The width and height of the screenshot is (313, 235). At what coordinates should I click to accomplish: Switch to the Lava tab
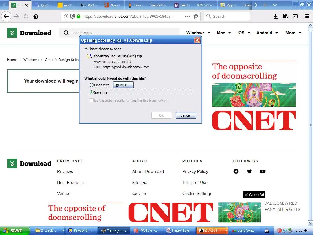point(136,5)
